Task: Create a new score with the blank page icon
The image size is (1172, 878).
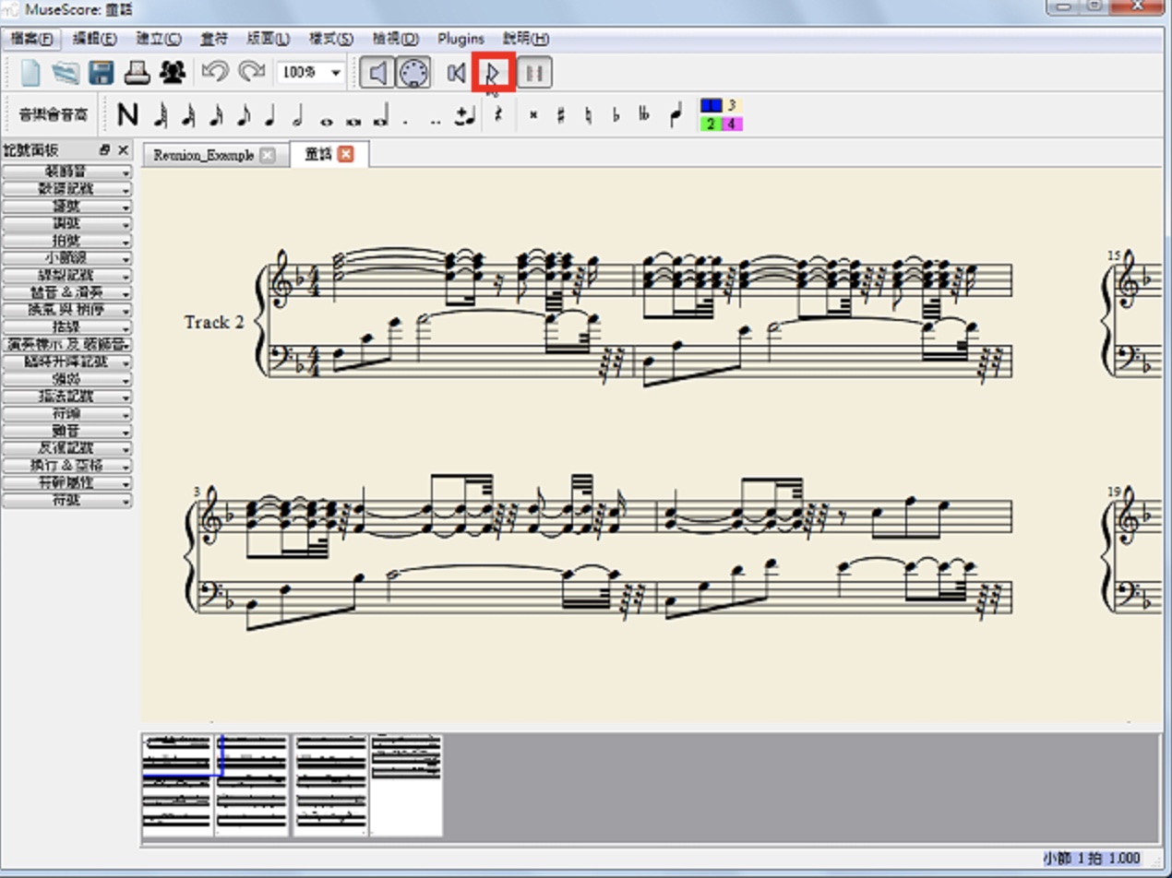Action: tap(31, 72)
